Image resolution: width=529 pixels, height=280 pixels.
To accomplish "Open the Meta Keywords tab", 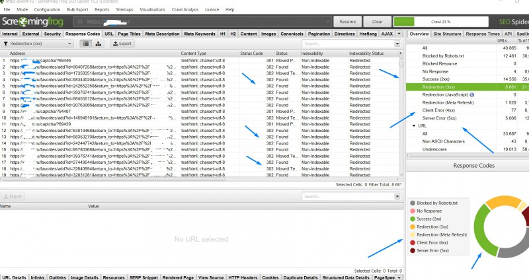I will pyautogui.click(x=200, y=34).
